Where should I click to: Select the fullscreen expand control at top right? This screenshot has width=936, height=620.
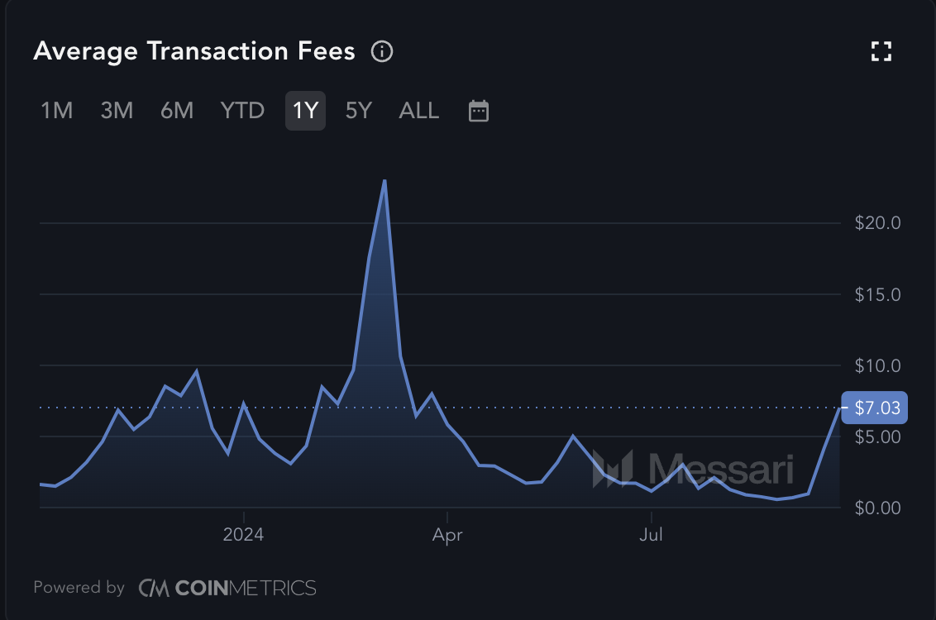pyautogui.click(x=881, y=50)
